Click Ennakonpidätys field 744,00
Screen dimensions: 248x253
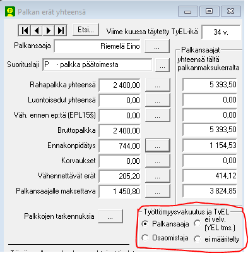[120, 146]
